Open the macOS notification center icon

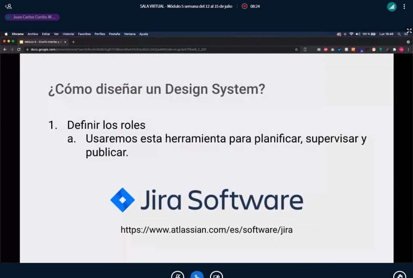tap(406, 34)
